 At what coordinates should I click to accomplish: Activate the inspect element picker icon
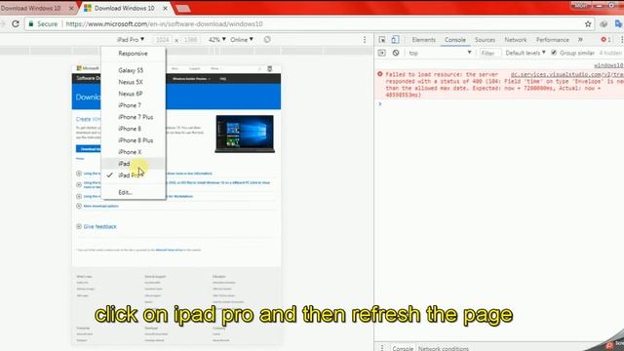point(382,39)
